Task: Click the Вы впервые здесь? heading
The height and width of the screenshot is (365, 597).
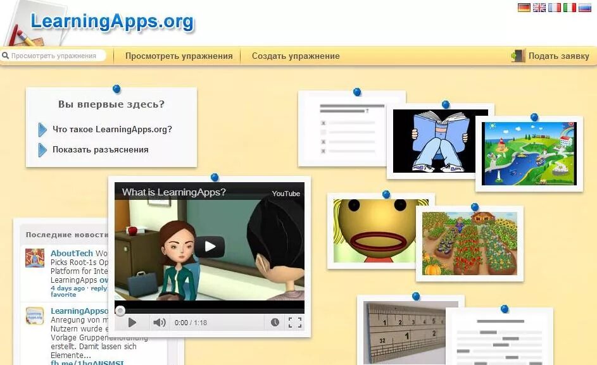Action: coord(111,104)
